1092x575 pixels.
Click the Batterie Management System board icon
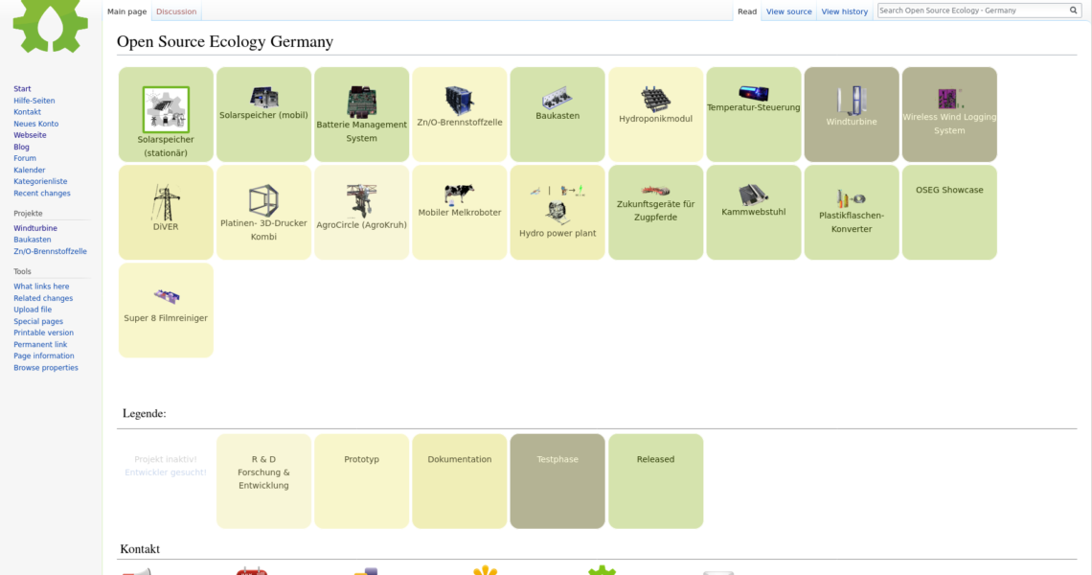pos(361,101)
